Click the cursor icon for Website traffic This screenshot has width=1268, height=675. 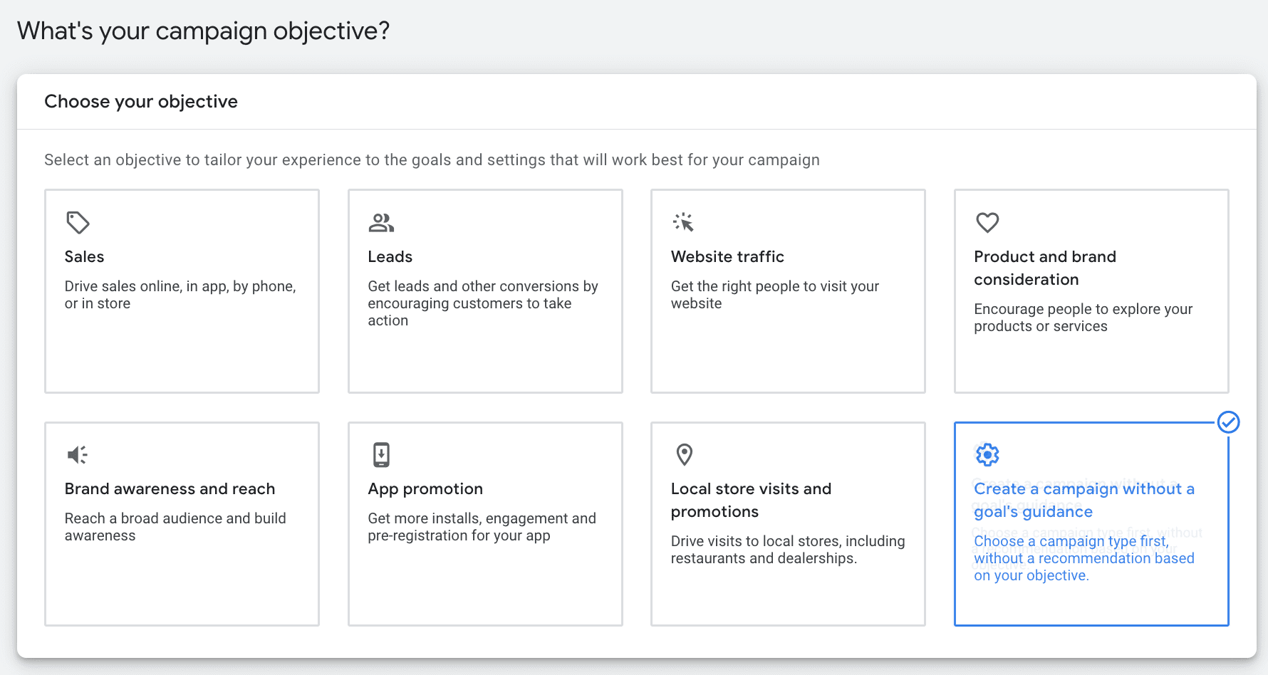pos(683,223)
